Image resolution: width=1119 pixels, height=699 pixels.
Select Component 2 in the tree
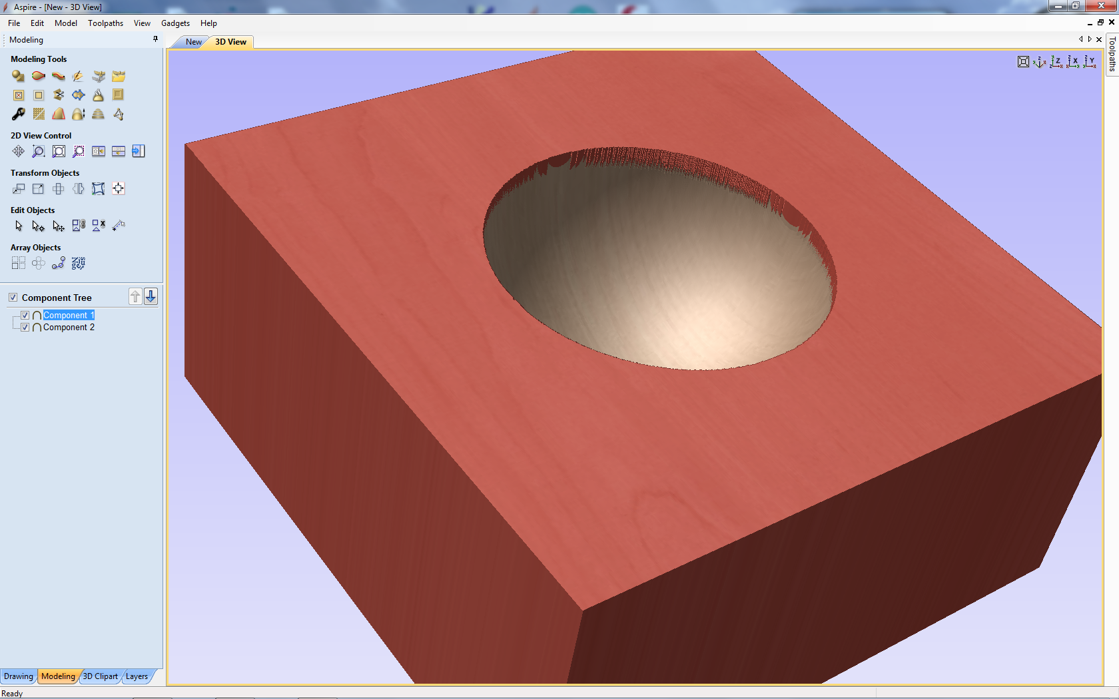pos(69,328)
